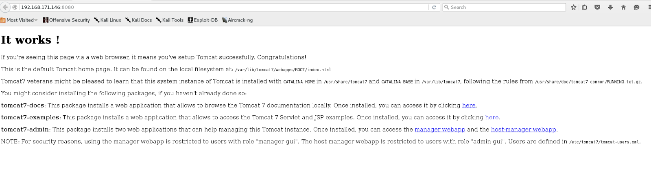
Task: Bookmark this page with the star icon
Action: 574,7
